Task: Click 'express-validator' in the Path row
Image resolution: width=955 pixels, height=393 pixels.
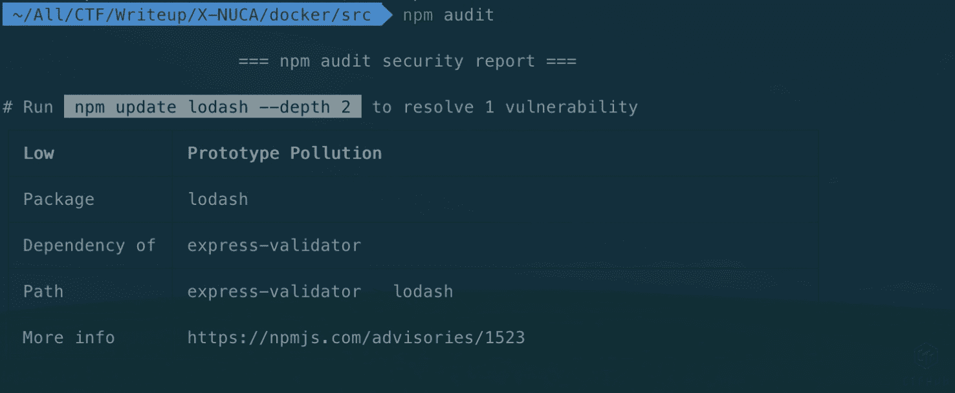Action: (x=274, y=292)
